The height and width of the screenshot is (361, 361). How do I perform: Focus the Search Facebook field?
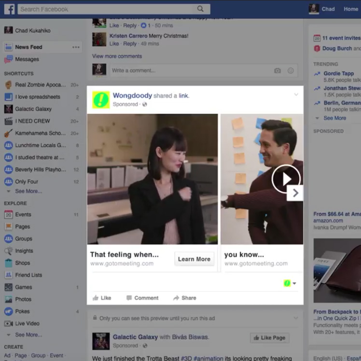[114, 9]
